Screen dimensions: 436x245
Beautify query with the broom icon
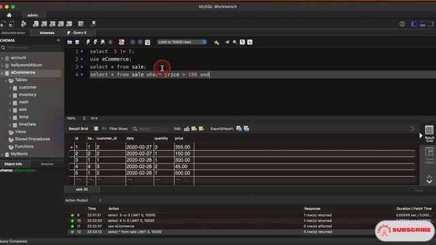228,42
